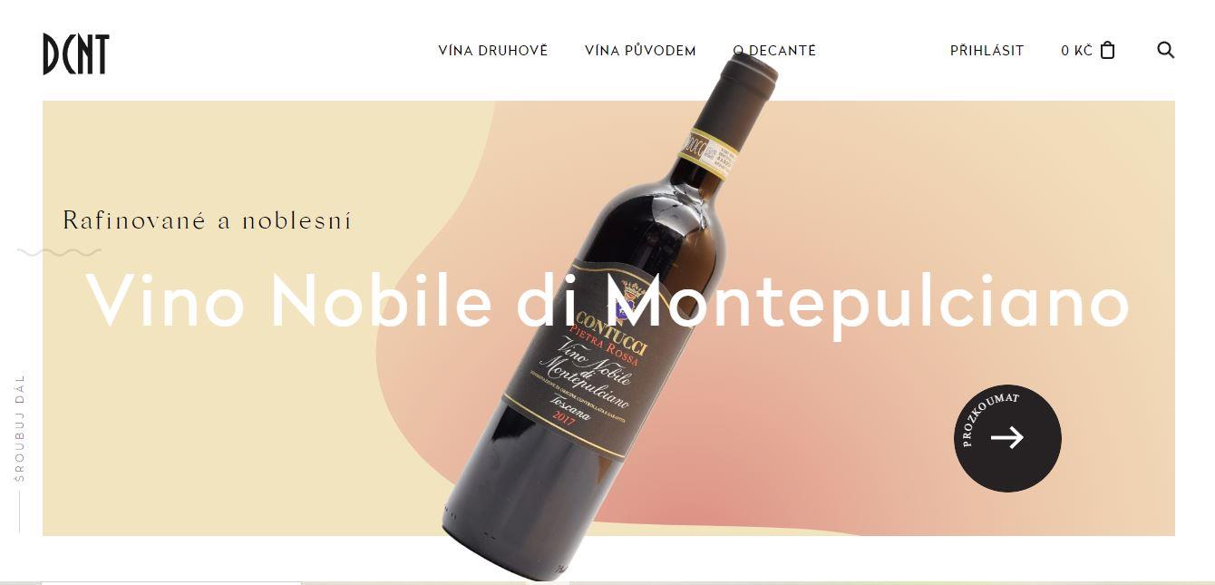The height and width of the screenshot is (585, 1215).
Task: Click the ŠROUBUJ DÁL scroll indicator
Action: point(20,426)
